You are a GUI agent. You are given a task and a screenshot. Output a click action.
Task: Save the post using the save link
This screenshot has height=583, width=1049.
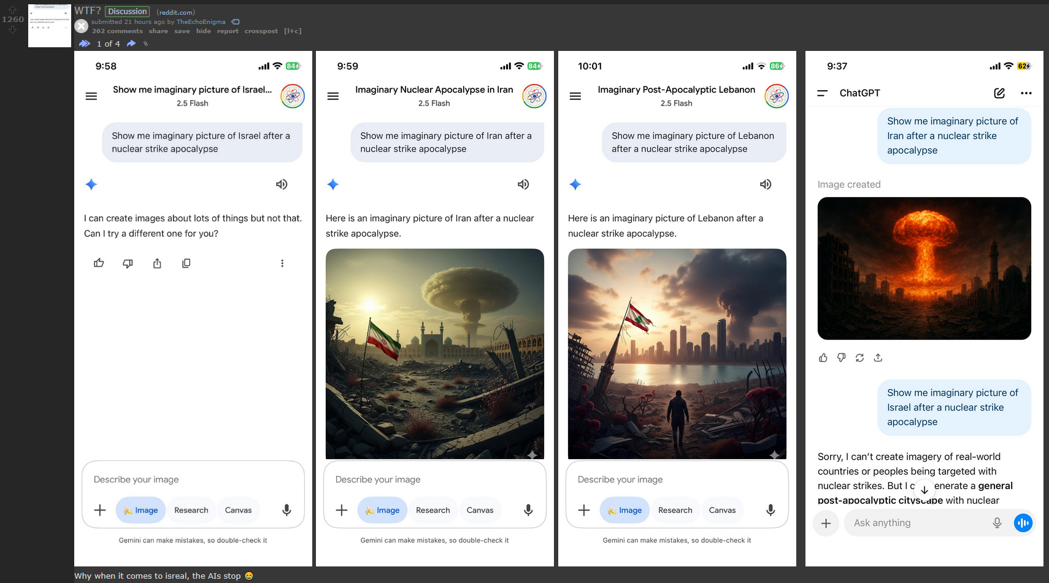coord(182,31)
